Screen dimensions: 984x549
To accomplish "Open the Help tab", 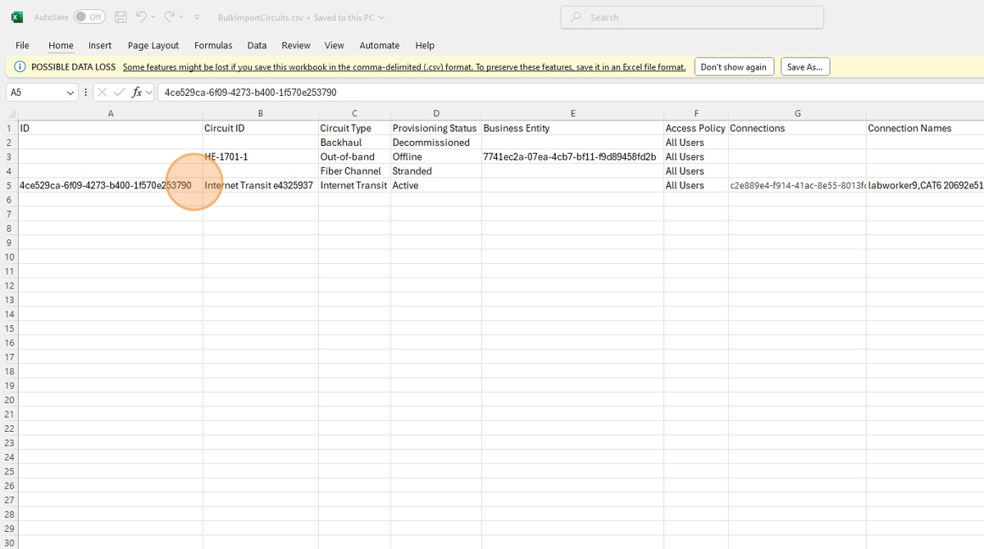I will (x=425, y=45).
